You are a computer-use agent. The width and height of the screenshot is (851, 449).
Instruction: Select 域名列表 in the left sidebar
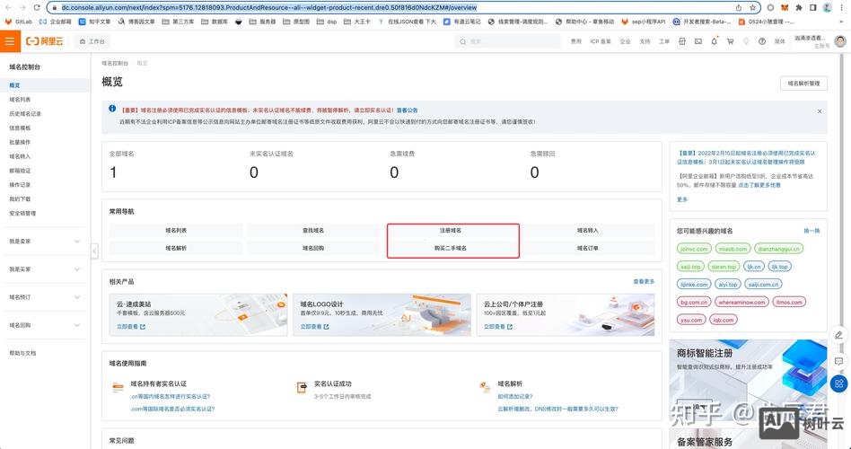20,100
